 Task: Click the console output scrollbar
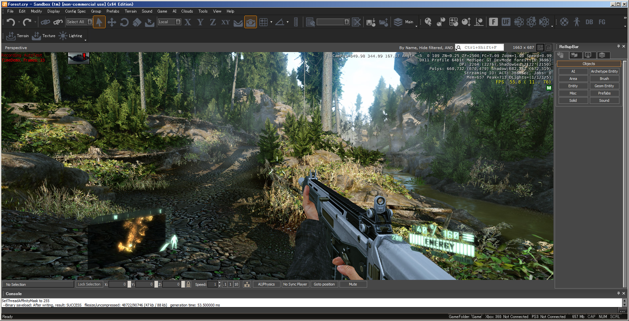coord(624,303)
